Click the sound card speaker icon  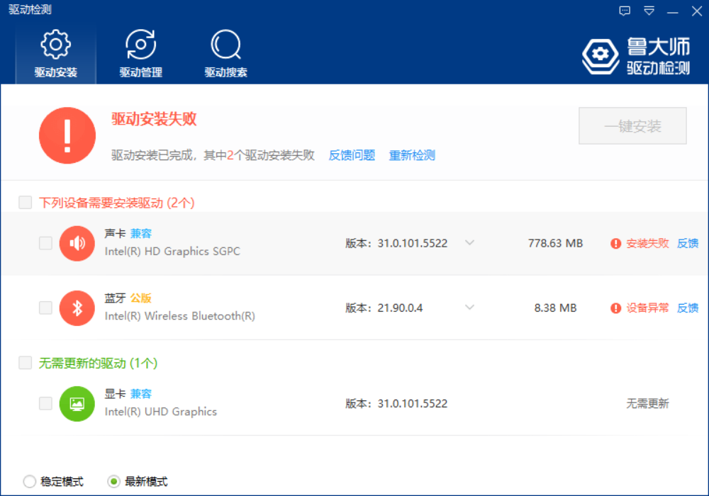pos(77,243)
